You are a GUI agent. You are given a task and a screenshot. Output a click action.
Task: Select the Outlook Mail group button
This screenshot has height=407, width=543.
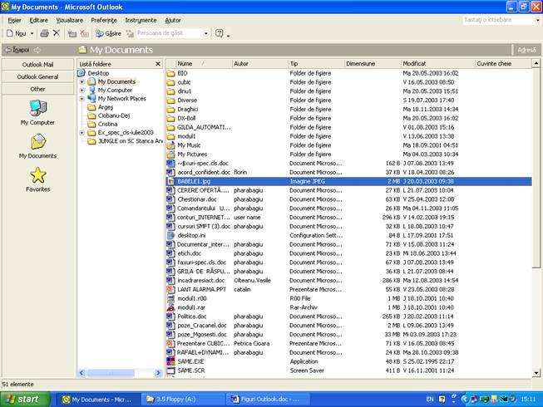click(37, 64)
